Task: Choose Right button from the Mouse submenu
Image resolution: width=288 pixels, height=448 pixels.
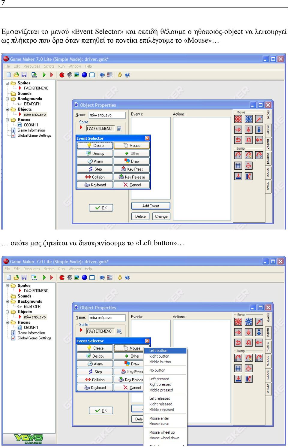Action: click(165, 356)
